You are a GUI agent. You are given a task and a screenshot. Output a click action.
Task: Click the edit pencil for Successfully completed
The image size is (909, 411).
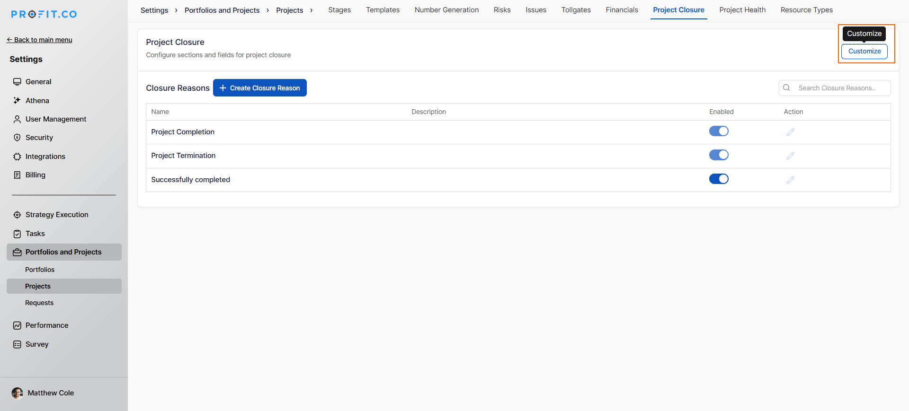click(x=790, y=180)
